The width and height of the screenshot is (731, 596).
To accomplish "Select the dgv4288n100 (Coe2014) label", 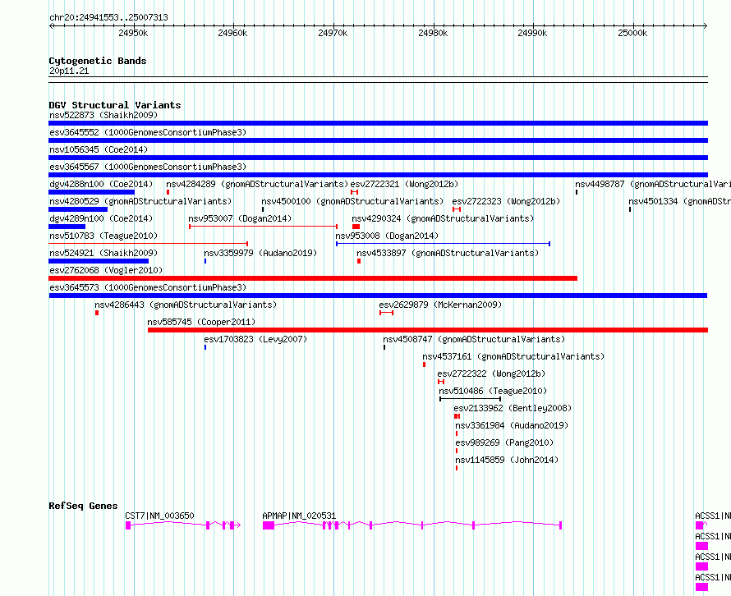I will [x=101, y=184].
